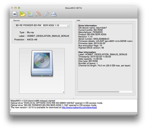Open Preferences with the wrench icon
This screenshot has height=128, width=146.
46,14
